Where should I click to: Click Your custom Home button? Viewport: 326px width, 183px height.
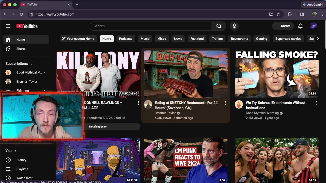[78, 39]
